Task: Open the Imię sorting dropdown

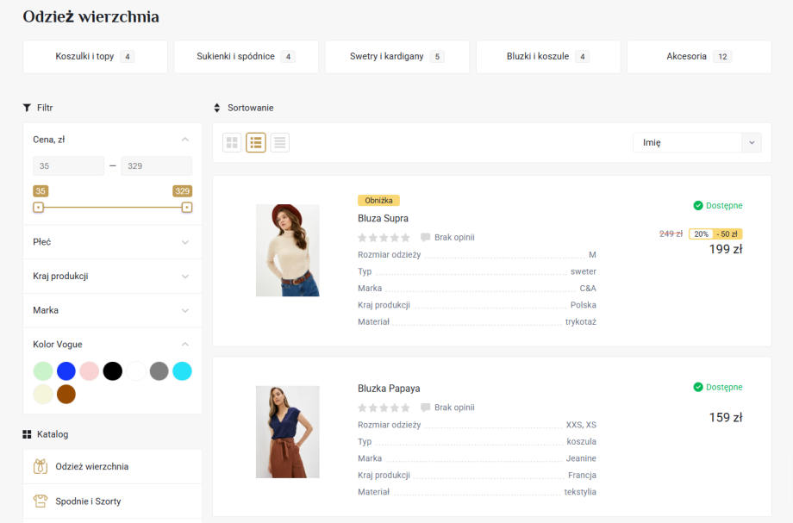Action: click(x=696, y=143)
